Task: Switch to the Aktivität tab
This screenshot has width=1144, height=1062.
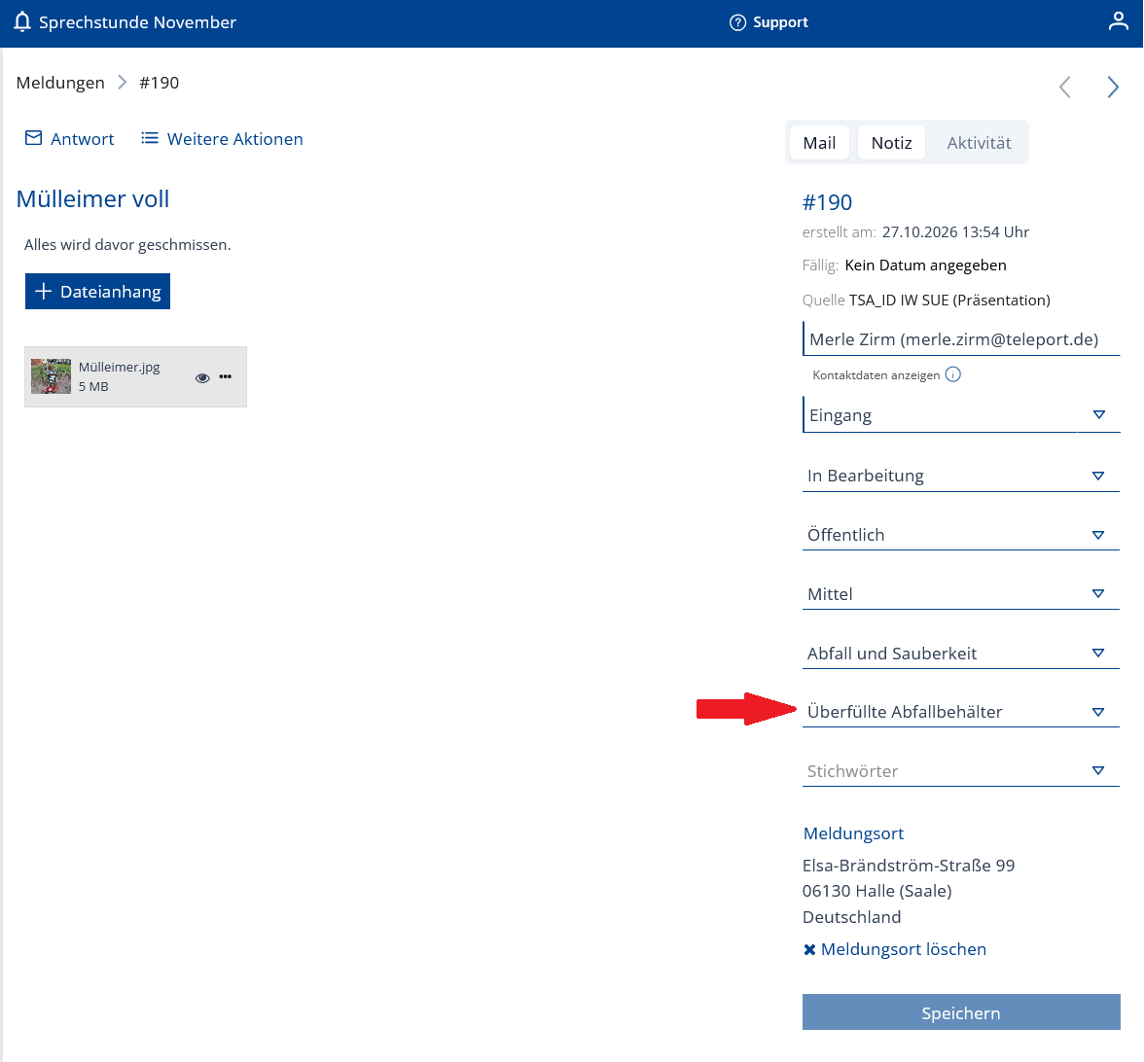Action: coord(979,142)
